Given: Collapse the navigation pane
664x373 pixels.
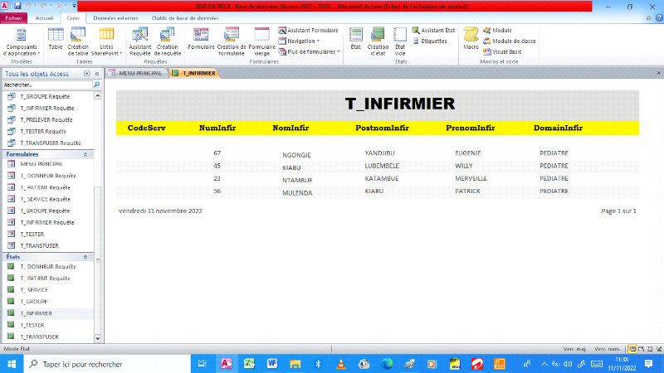Looking at the screenshot, I should (97, 74).
